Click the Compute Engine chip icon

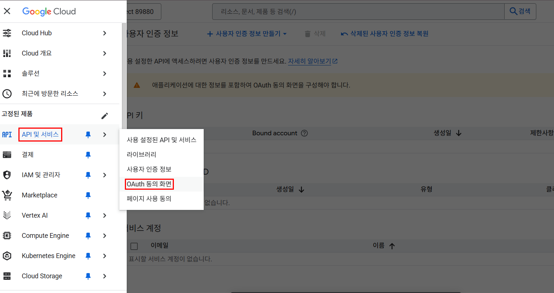(7, 236)
